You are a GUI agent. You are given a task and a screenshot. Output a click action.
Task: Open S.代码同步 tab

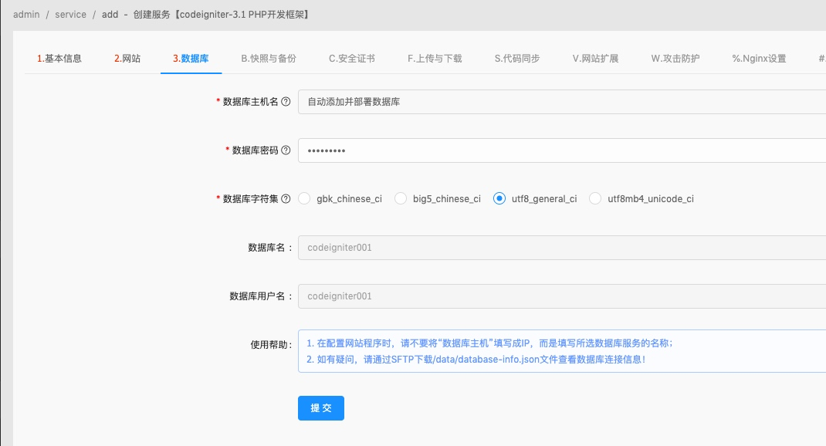click(517, 59)
